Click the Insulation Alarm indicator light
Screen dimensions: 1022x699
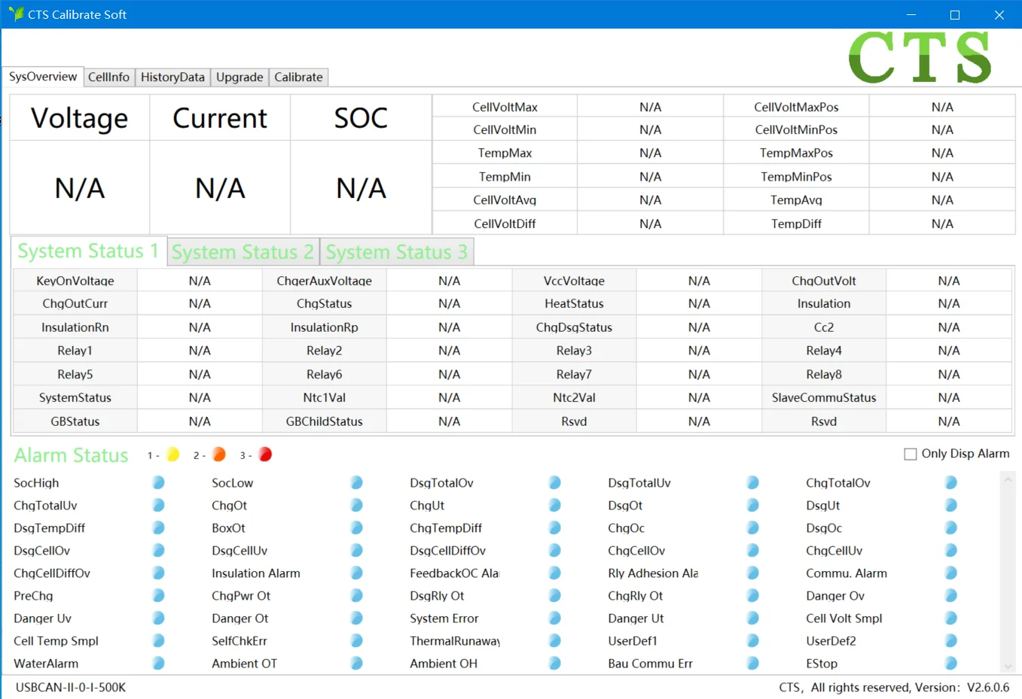point(356,573)
